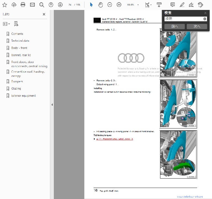
Task: Open the zoom percentage dropdown arrow
Action: click(138, 5)
